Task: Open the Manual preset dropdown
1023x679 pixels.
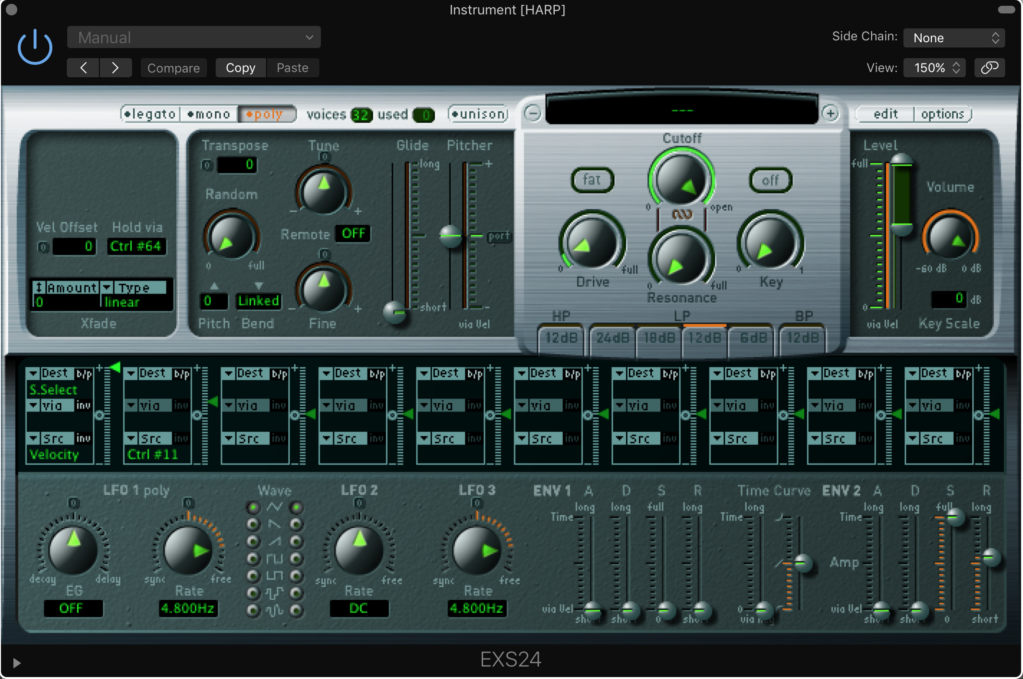Action: click(194, 37)
